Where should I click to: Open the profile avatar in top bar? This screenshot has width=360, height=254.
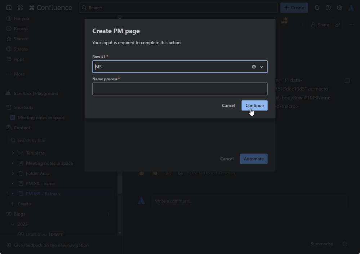point(351,8)
